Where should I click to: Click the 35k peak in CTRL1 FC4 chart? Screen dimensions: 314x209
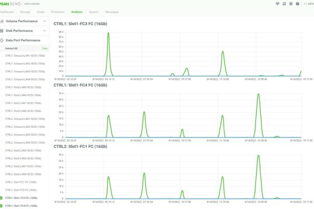click(x=259, y=94)
